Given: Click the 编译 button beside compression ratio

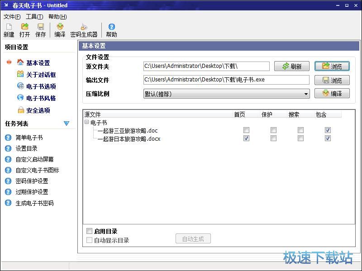Looking at the screenshot, I should [x=332, y=94].
